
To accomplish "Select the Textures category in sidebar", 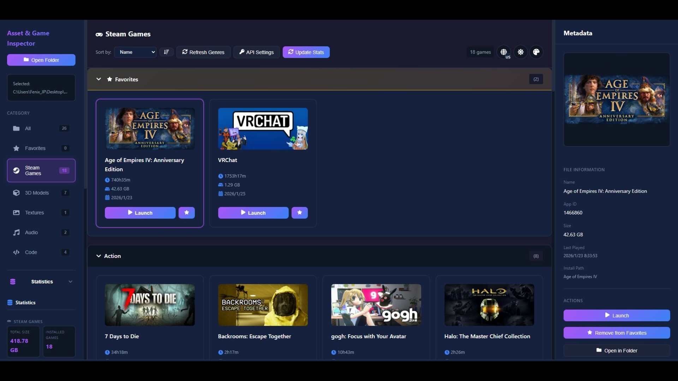I will click(41, 212).
